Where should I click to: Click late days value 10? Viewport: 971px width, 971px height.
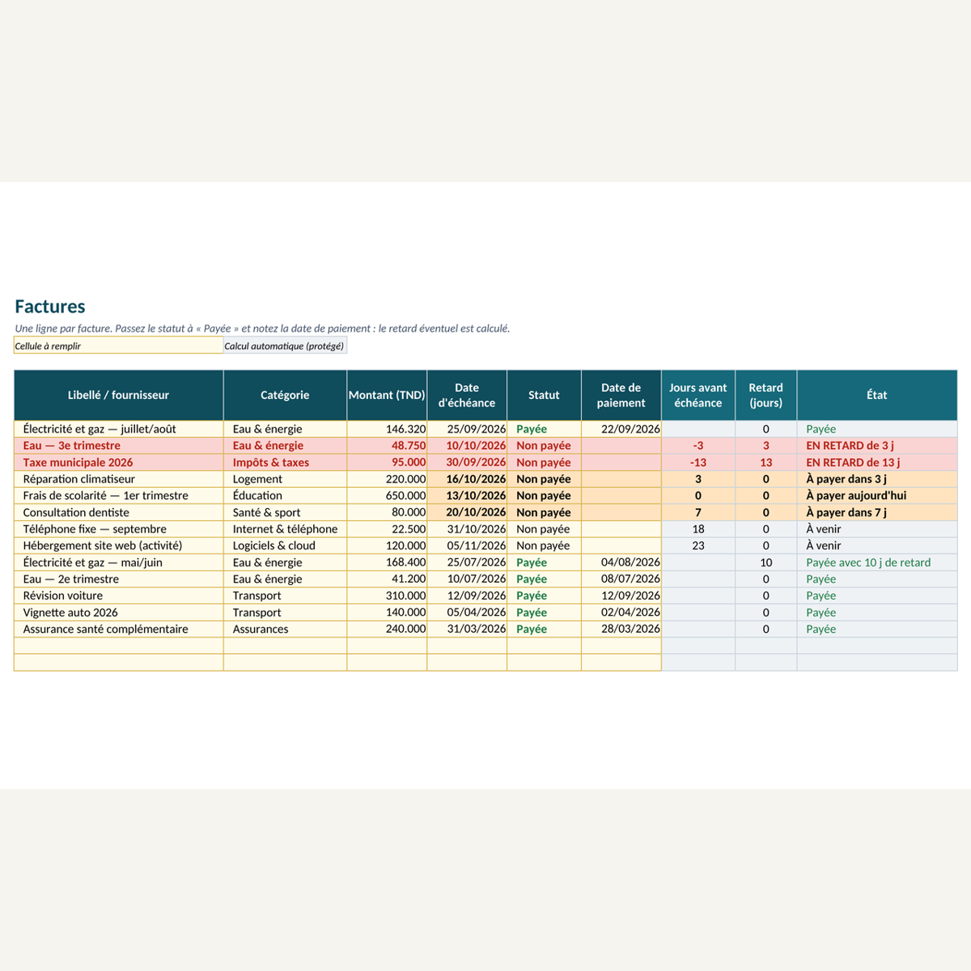[766, 562]
